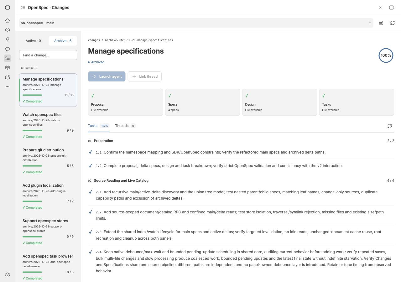This screenshot has width=401, height=282.
Task: Expand the bb-openspec main repository dropdown
Action: pos(196,23)
